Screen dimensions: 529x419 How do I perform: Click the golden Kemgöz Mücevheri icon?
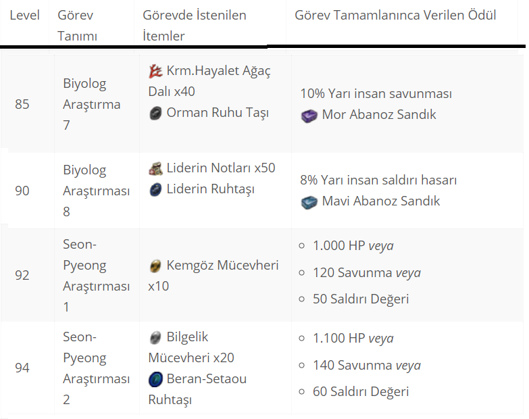tap(155, 266)
